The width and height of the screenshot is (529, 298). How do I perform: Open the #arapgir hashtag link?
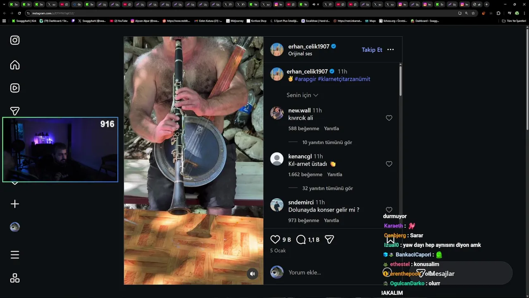305,79
